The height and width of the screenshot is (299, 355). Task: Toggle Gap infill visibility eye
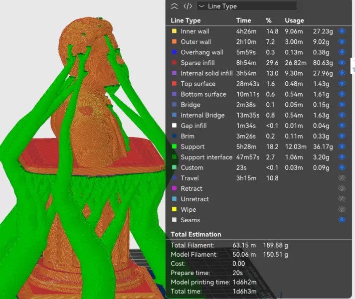click(342, 126)
